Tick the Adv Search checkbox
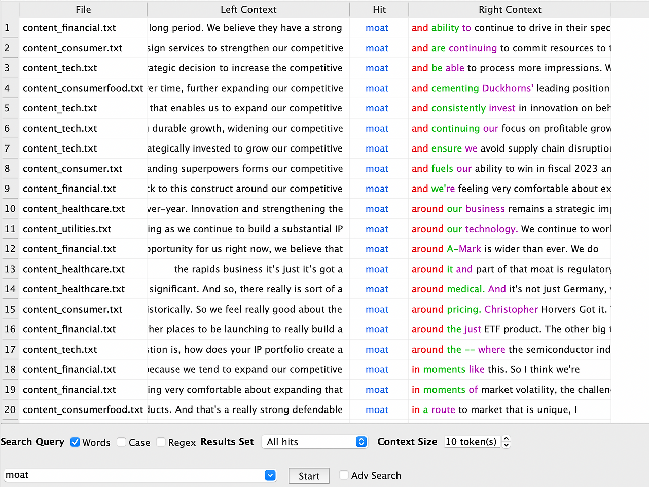 [x=344, y=475]
